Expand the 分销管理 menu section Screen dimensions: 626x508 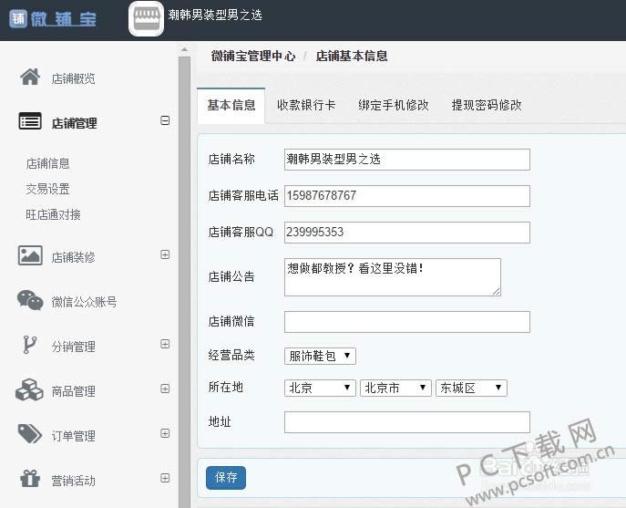point(165,345)
